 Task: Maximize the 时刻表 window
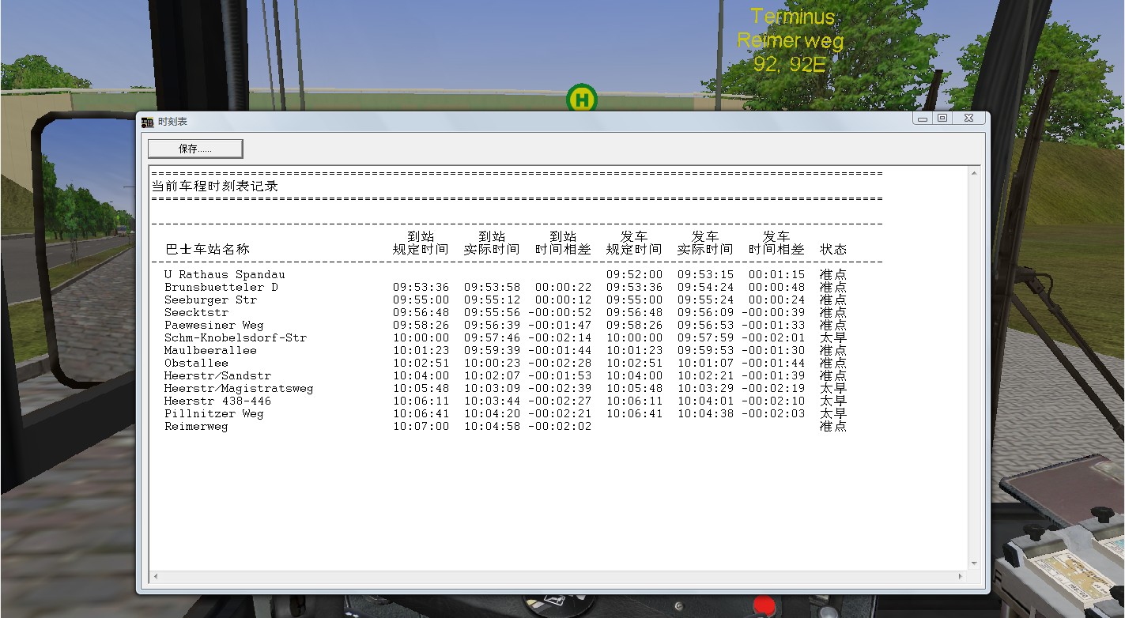coord(942,118)
